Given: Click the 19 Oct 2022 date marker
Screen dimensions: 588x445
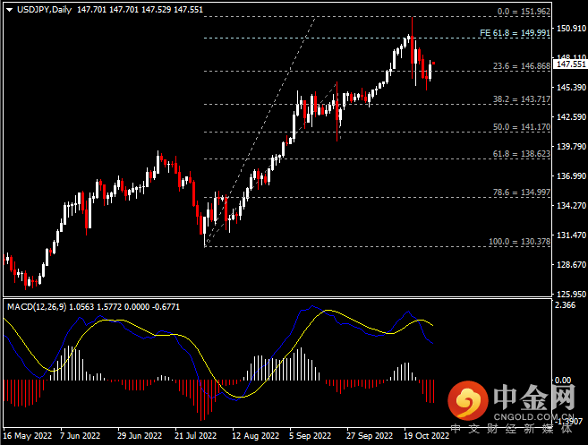Looking at the screenshot, I should (426, 436).
